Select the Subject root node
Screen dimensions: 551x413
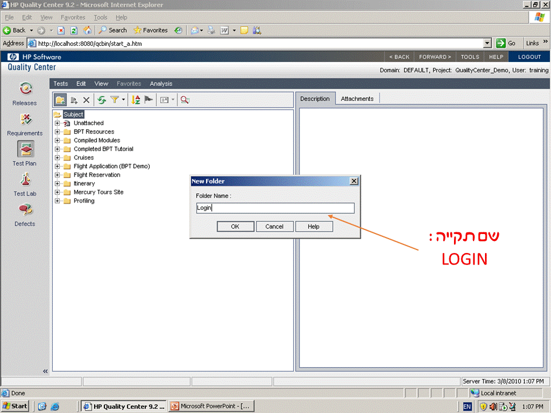coord(73,115)
